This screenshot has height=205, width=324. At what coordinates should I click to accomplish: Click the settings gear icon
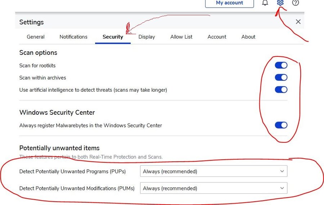[280, 3]
